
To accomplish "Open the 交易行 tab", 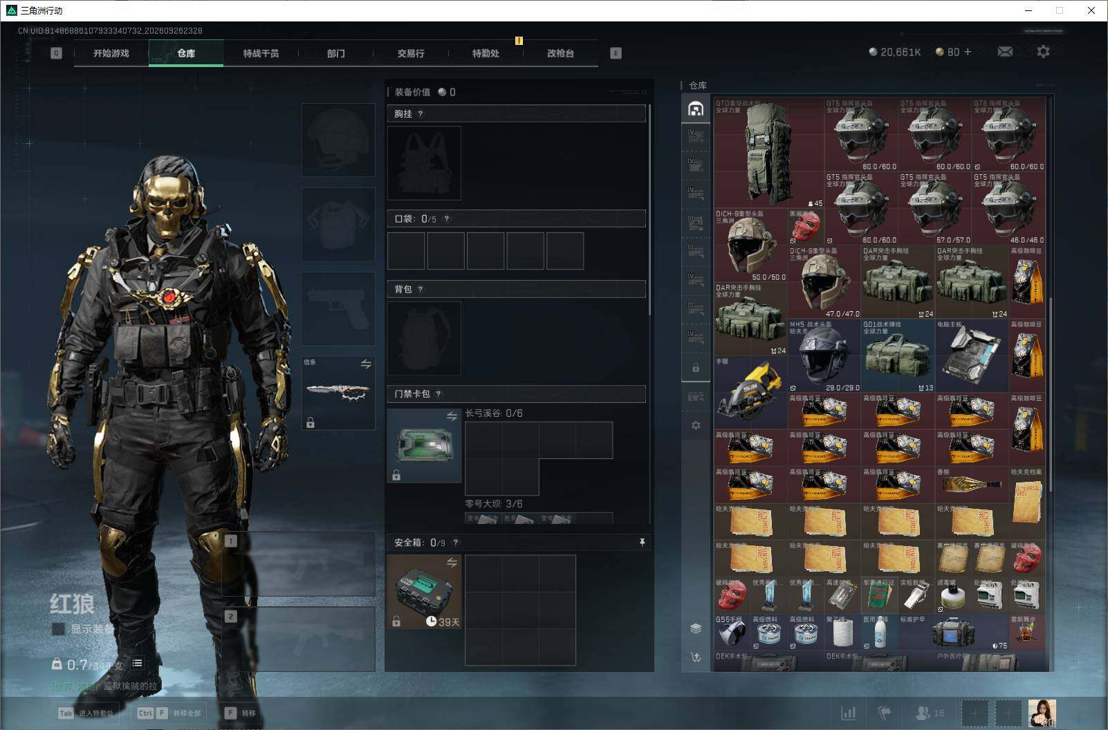I will [x=411, y=53].
